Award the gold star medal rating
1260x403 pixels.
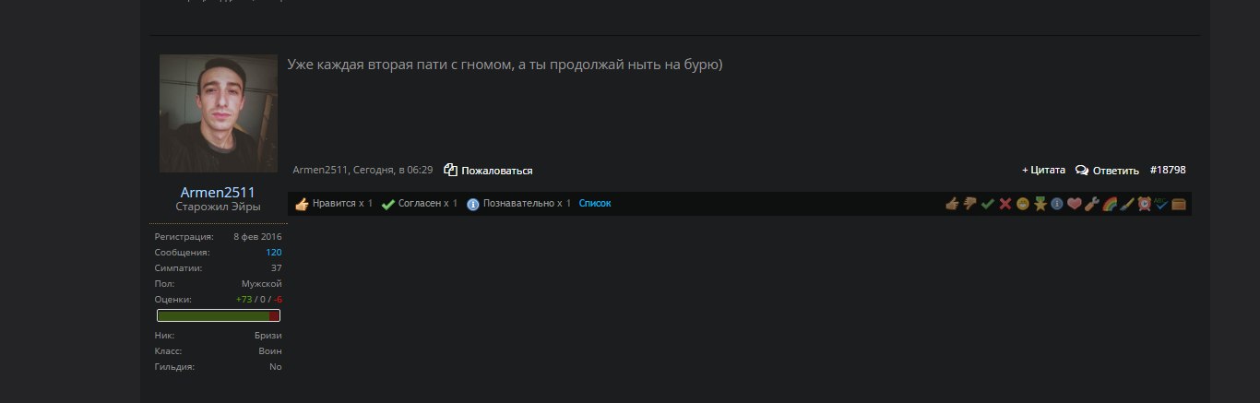(x=1040, y=204)
